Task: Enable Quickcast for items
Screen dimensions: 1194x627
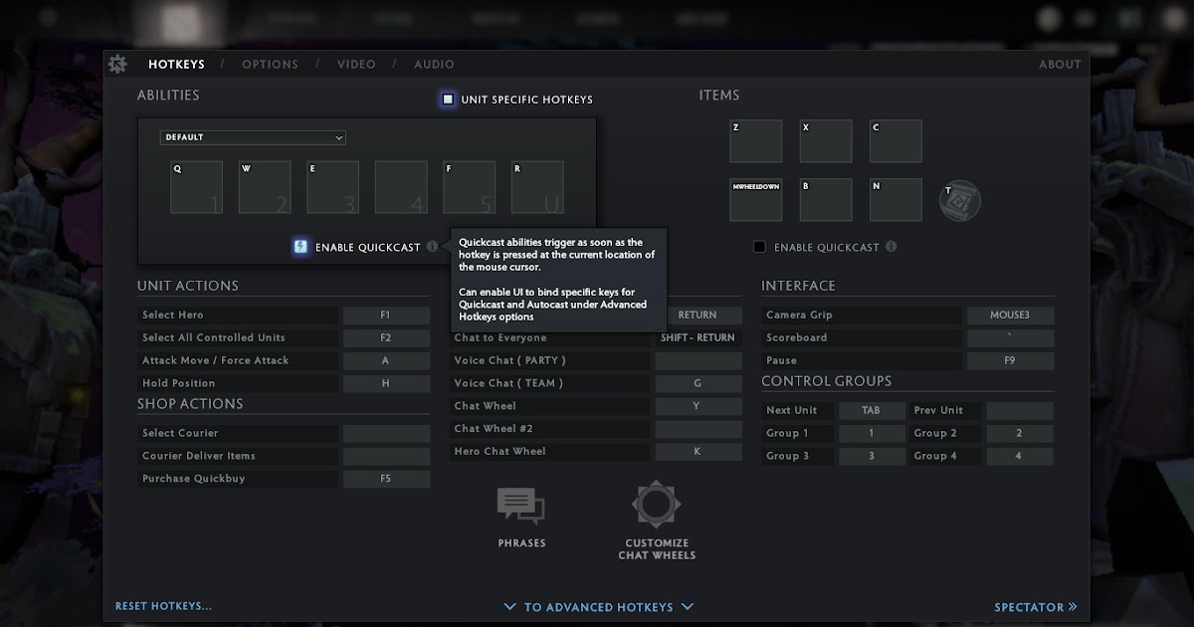Action: tap(759, 247)
